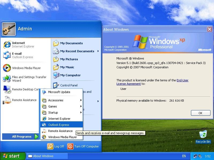
Task: Choose Windows Media Player in programs submenu
Action: 62,137
